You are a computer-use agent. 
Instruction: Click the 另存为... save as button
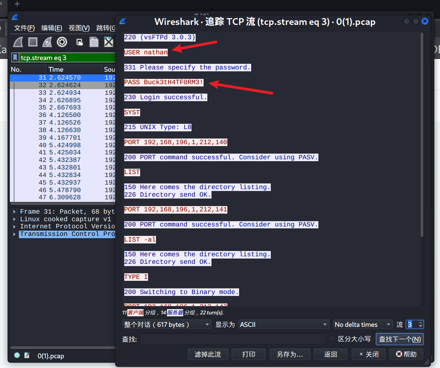[290, 354]
